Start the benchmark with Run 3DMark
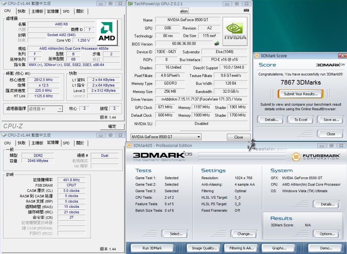This screenshot has width=347, height=254. point(152,248)
